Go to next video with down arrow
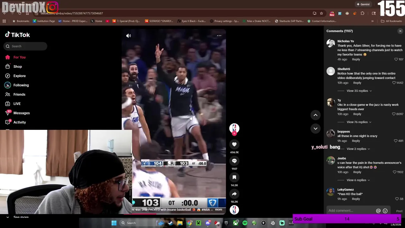Image resolution: width=405 pixels, height=228 pixels. coord(315,129)
